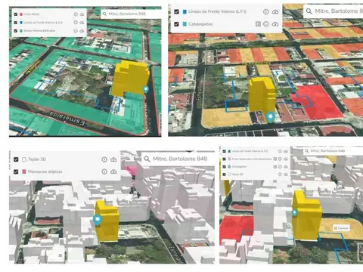Click the Línea oficial layer name
This screenshot has height=272, width=363.
31,14
